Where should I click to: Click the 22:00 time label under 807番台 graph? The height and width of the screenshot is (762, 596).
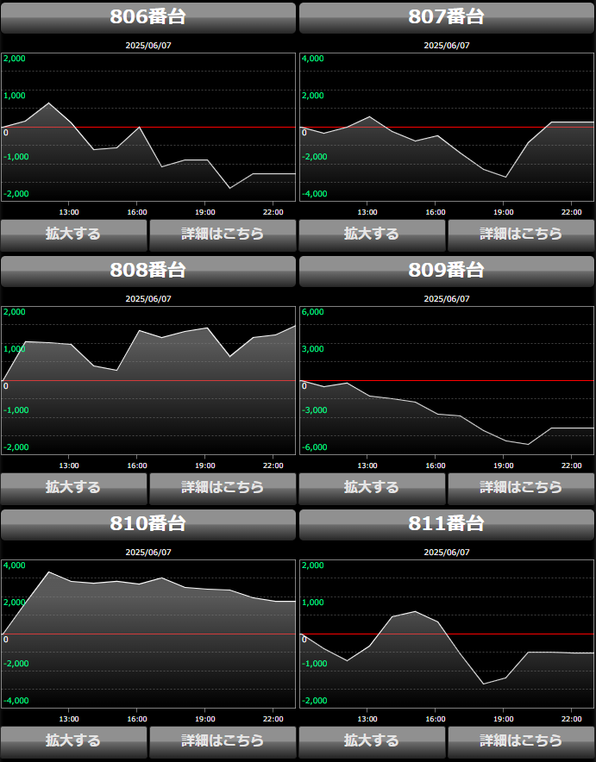click(x=571, y=212)
